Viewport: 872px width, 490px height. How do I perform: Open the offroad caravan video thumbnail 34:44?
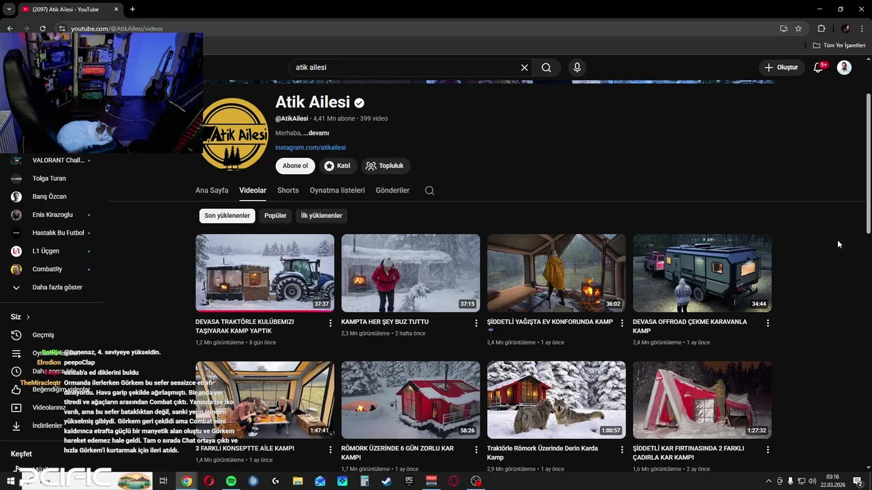pyautogui.click(x=702, y=273)
